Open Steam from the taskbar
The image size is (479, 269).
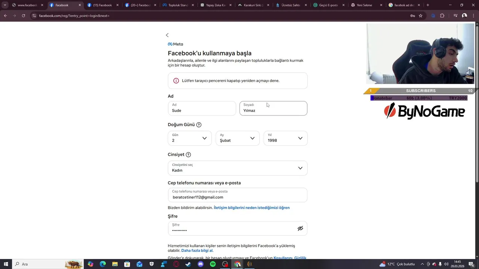(x=188, y=264)
